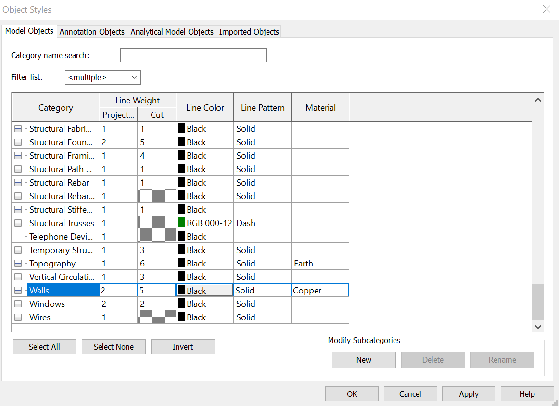
Task: Select the Model Objects tab
Action: pyautogui.click(x=29, y=31)
